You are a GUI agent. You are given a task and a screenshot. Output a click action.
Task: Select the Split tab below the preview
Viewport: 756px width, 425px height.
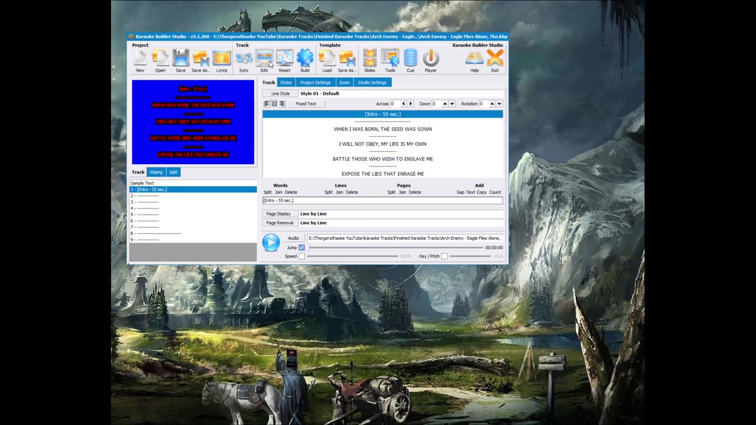pyautogui.click(x=173, y=172)
